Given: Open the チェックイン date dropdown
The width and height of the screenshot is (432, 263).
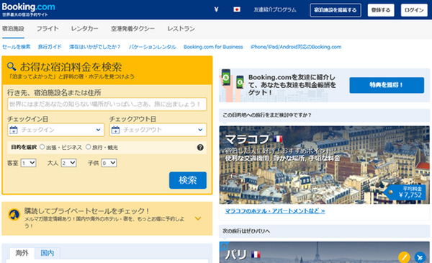Looking at the screenshot, I should pyautogui.click(x=56, y=130).
